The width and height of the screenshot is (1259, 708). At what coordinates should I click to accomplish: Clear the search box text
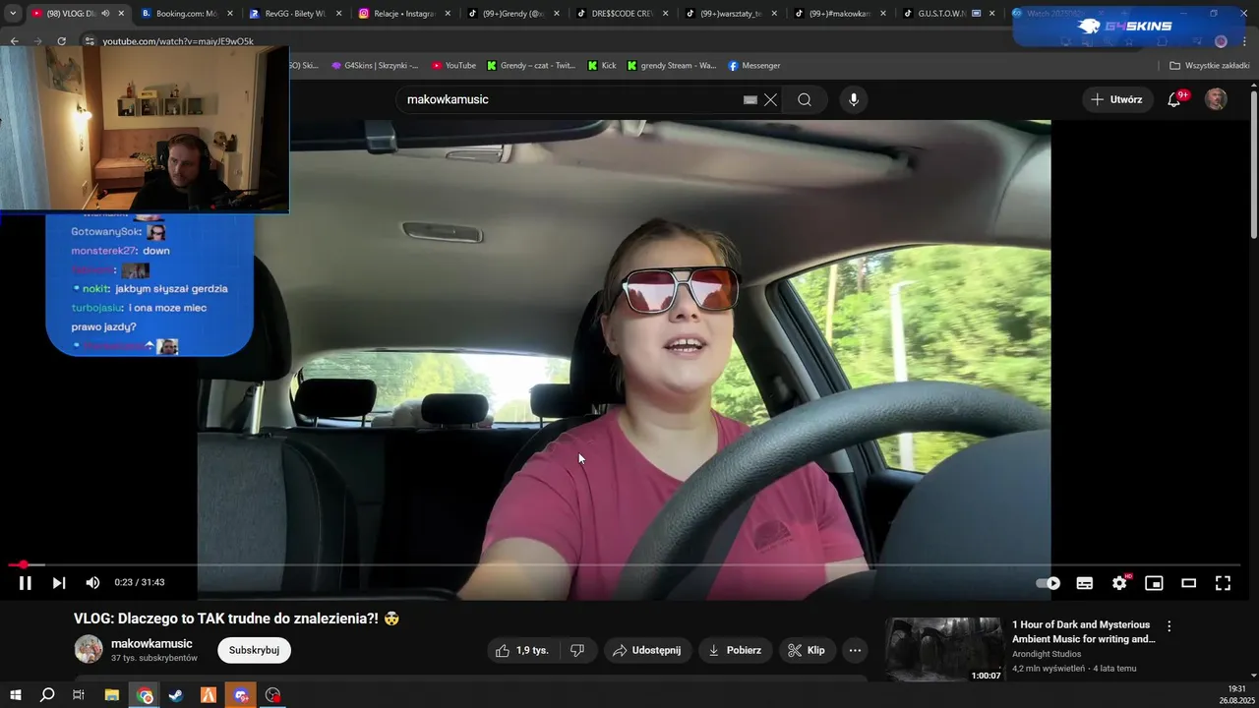point(770,99)
